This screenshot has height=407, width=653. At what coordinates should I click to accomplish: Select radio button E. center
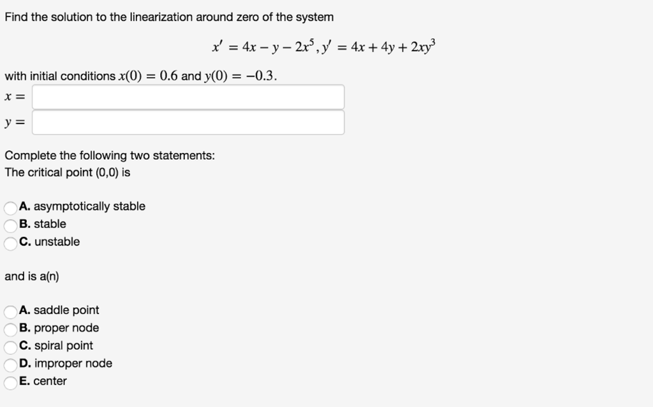tap(10, 381)
